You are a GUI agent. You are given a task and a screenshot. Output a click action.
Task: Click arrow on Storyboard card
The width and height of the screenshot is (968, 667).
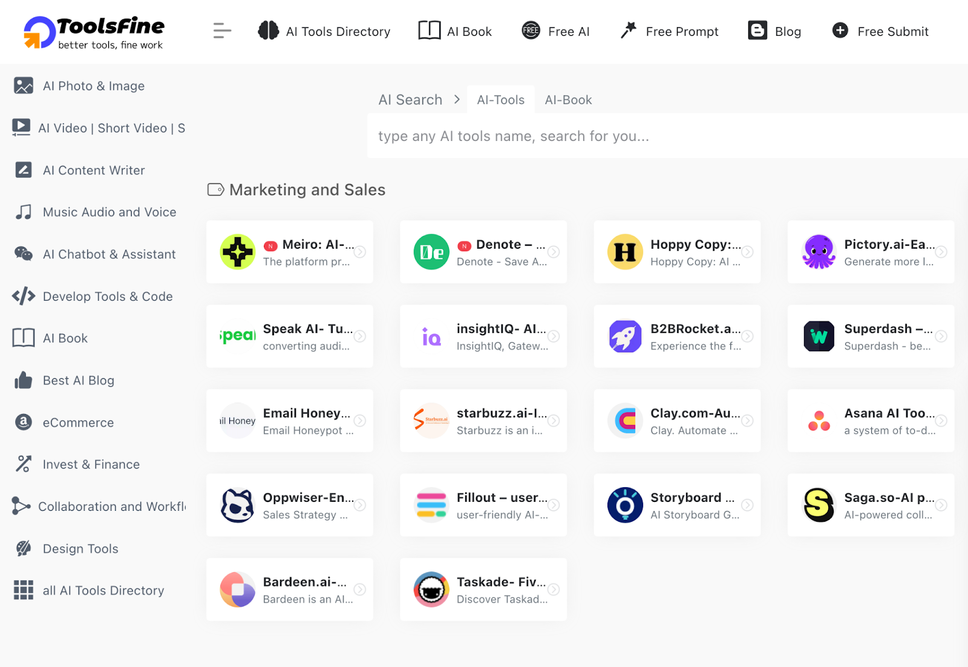point(748,505)
